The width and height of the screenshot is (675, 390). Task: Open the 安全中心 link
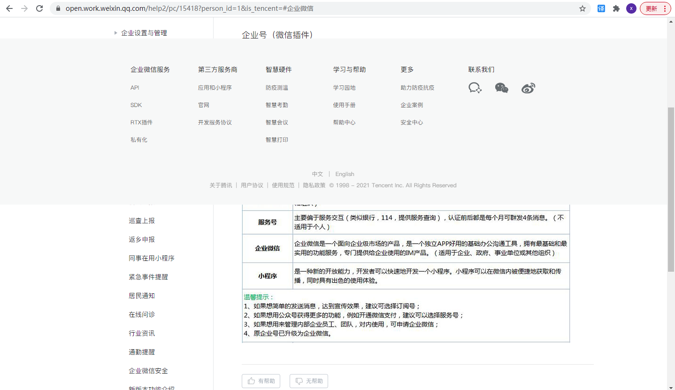click(x=412, y=122)
